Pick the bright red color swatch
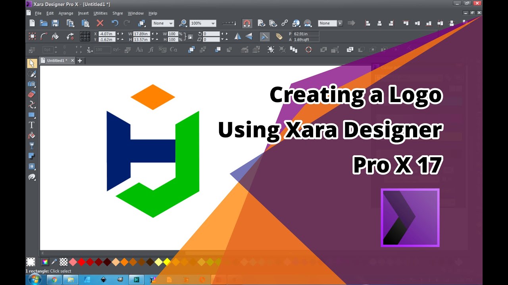 click(x=81, y=262)
